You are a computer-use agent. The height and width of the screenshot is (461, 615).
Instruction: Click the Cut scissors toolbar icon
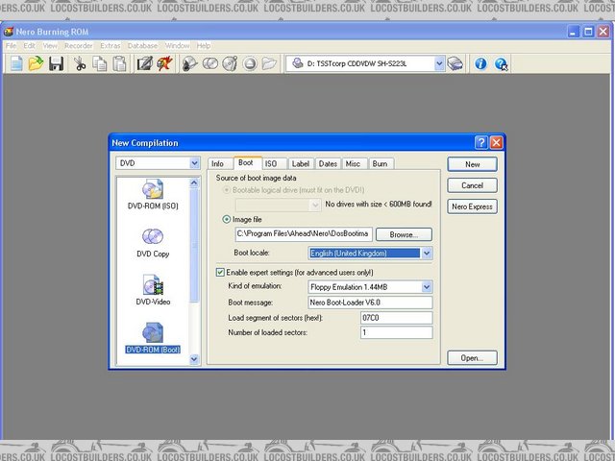[x=80, y=64]
